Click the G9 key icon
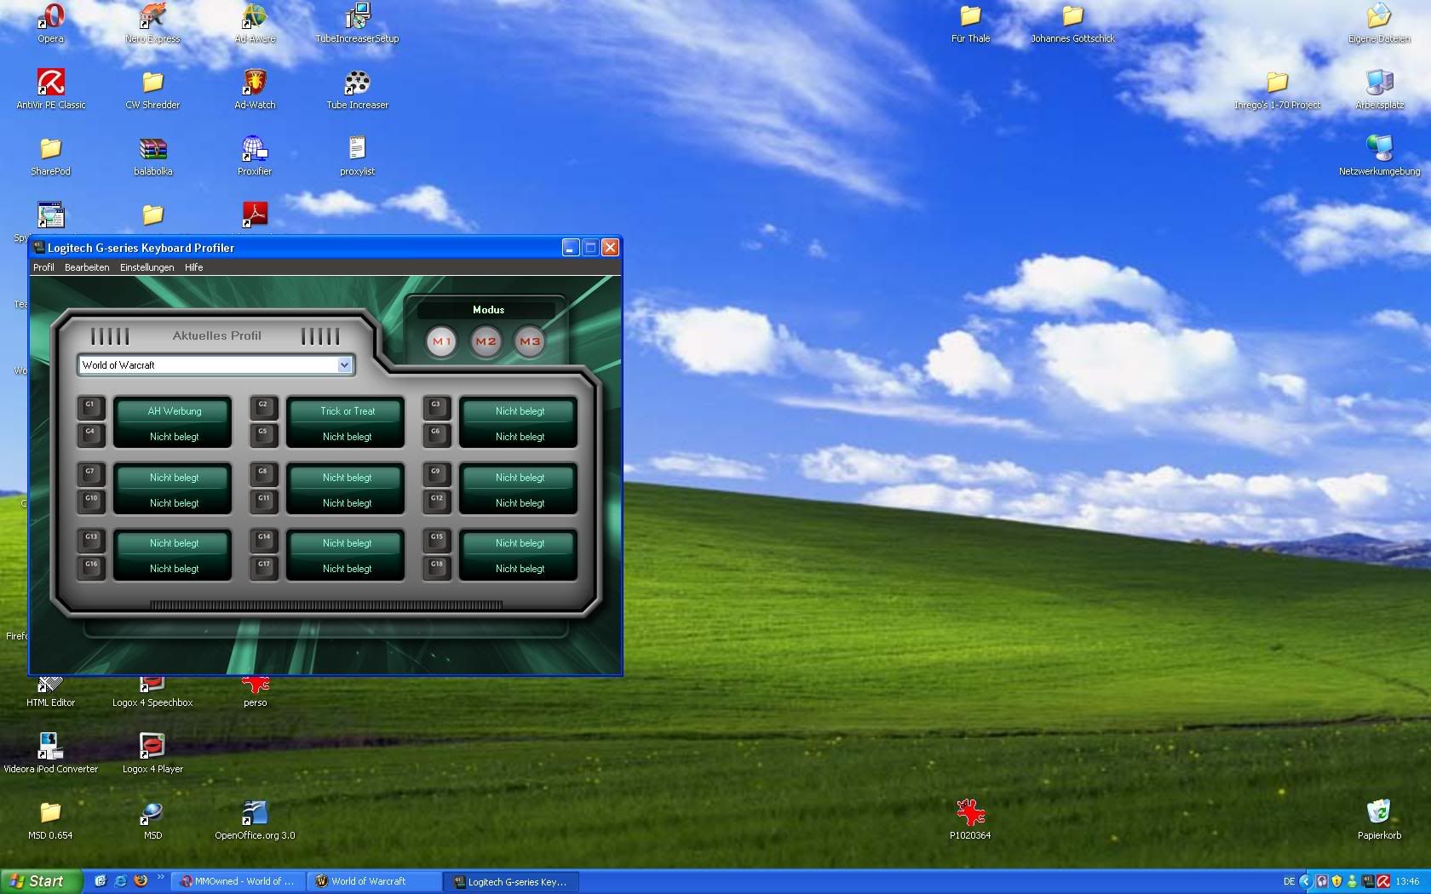Screen dimensions: 1431x894 [x=437, y=473]
